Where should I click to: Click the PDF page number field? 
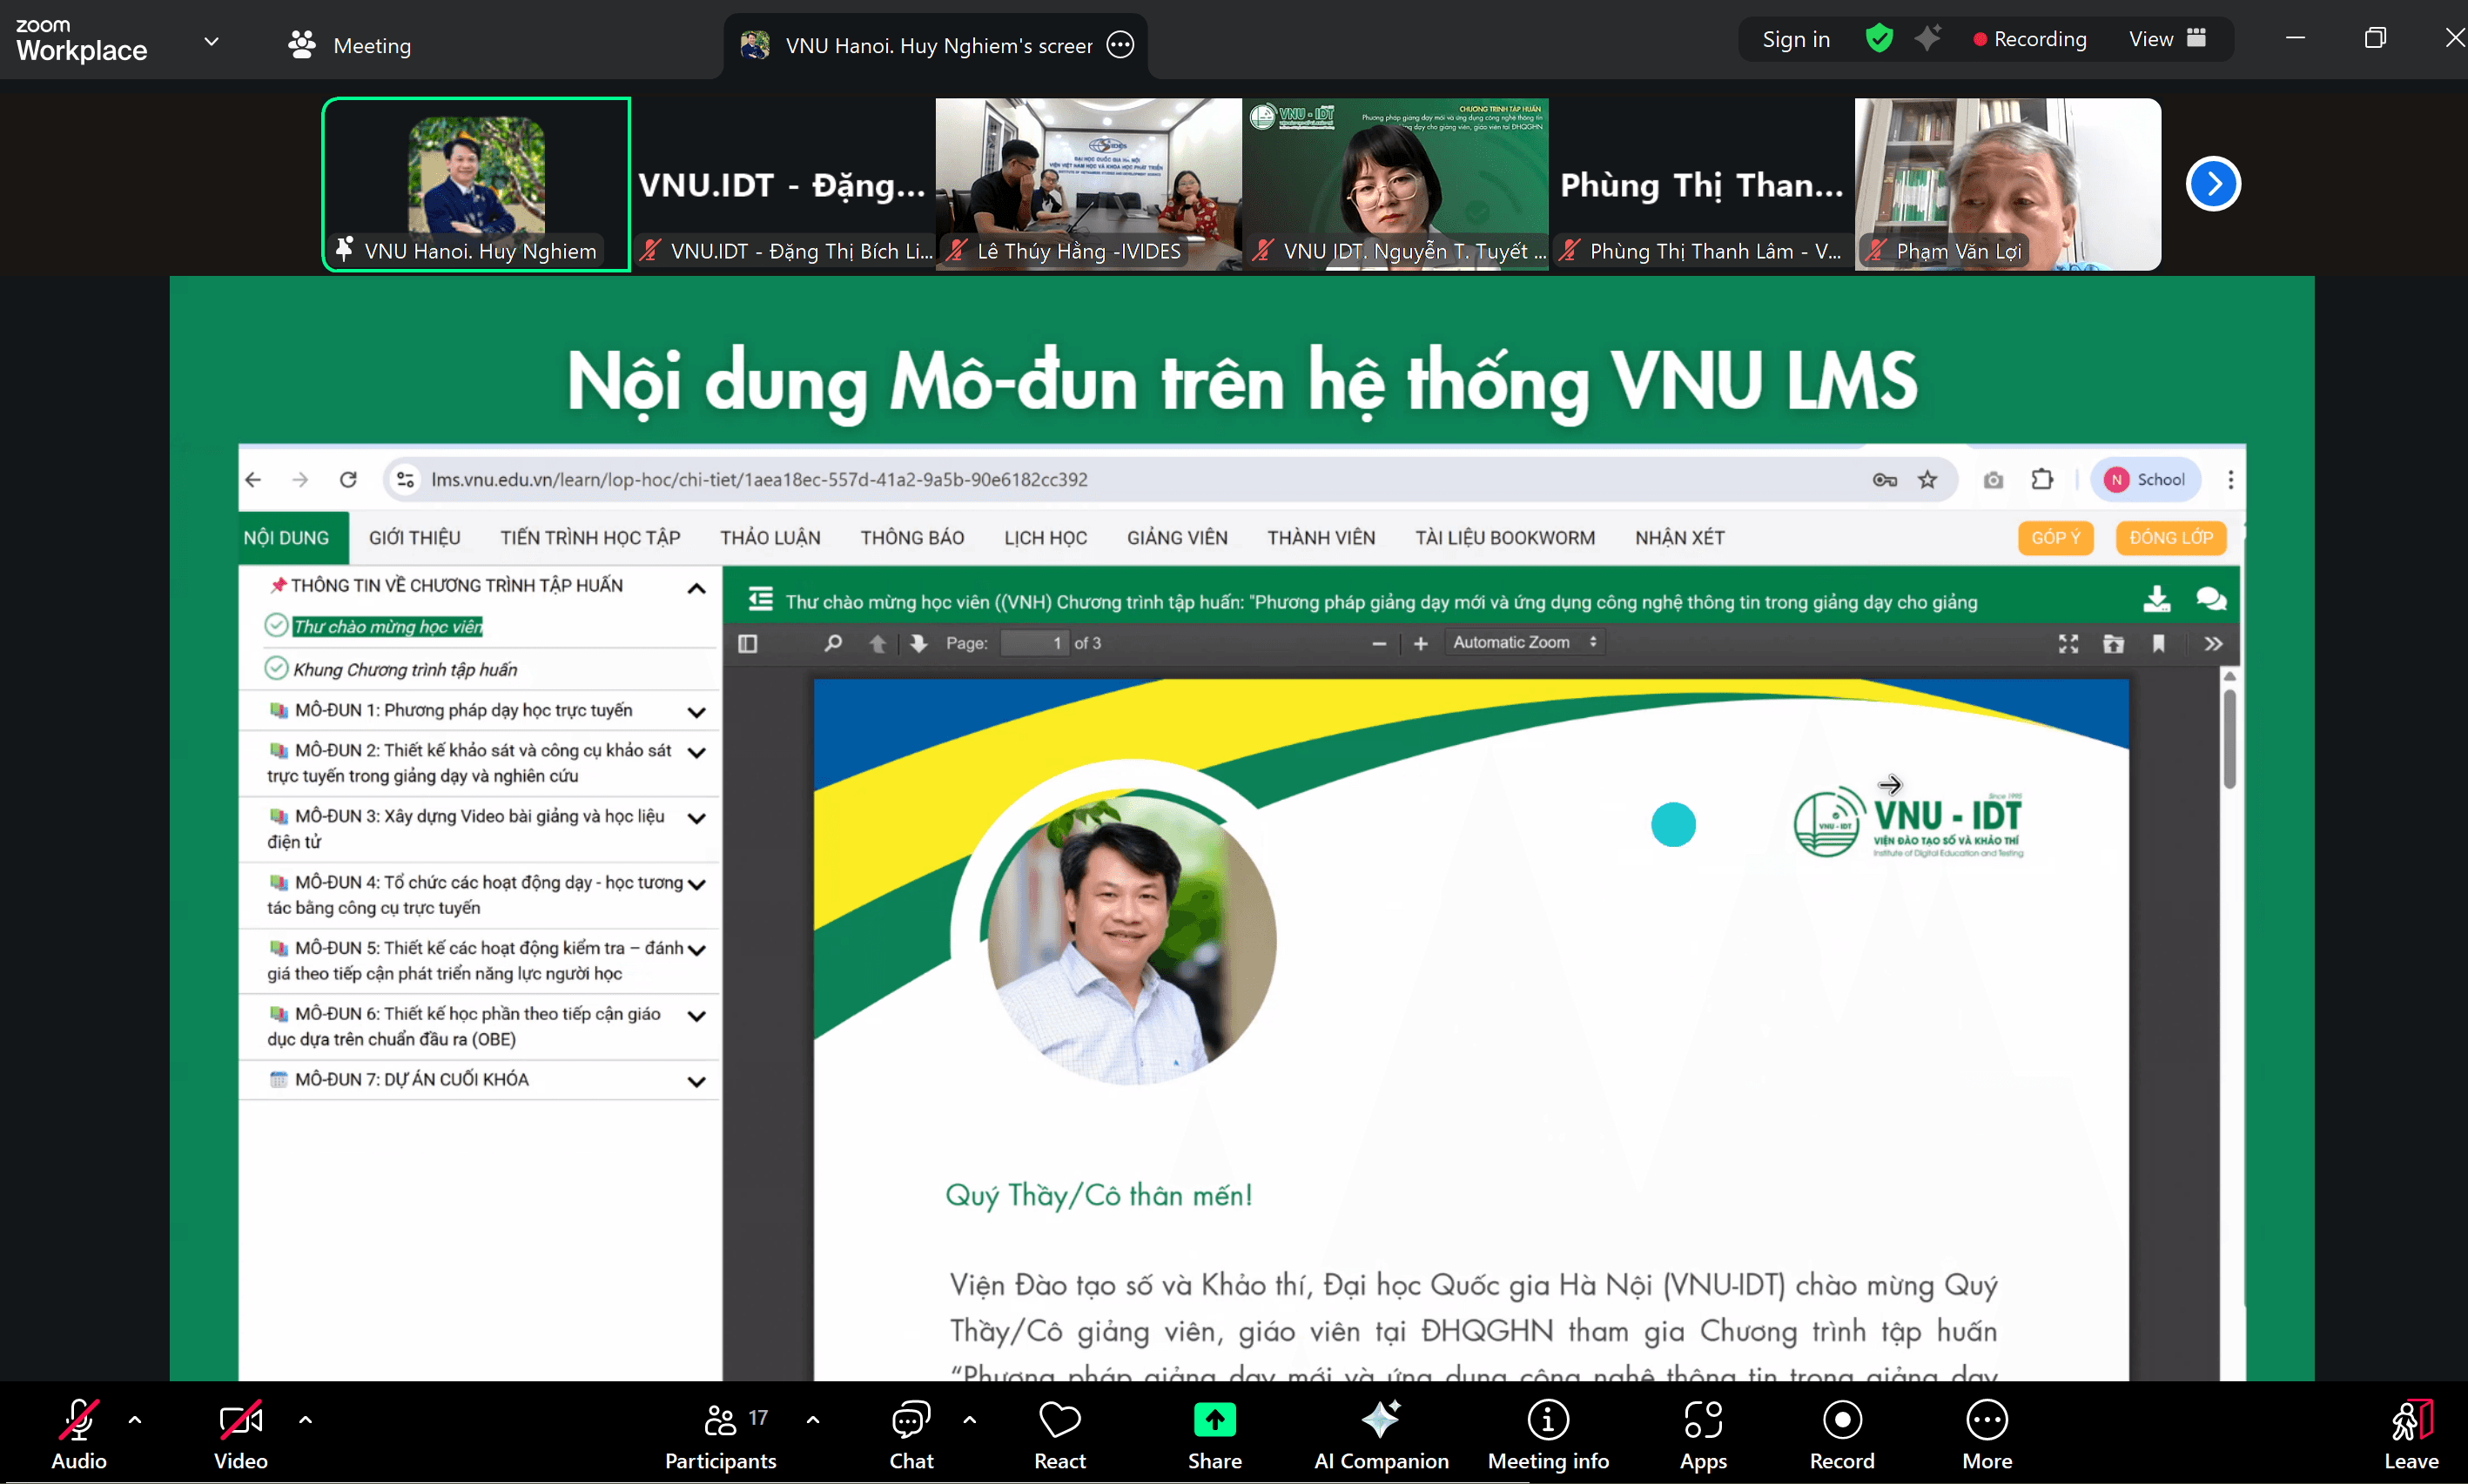tap(1034, 643)
